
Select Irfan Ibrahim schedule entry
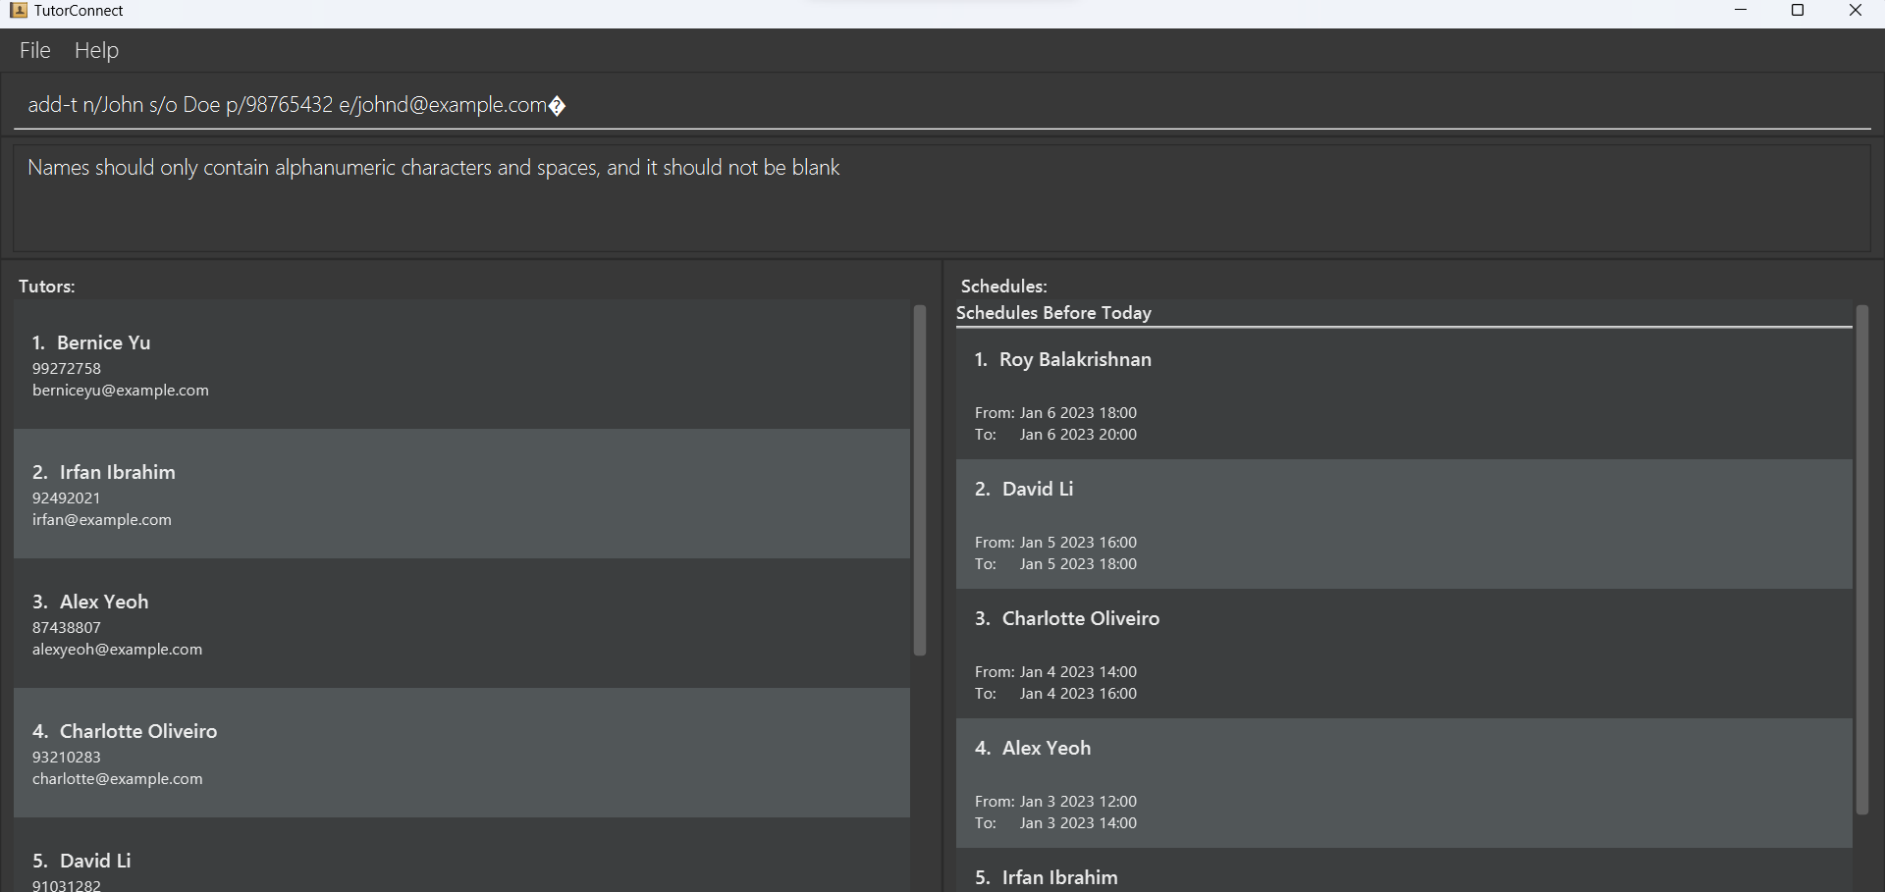point(1404,870)
